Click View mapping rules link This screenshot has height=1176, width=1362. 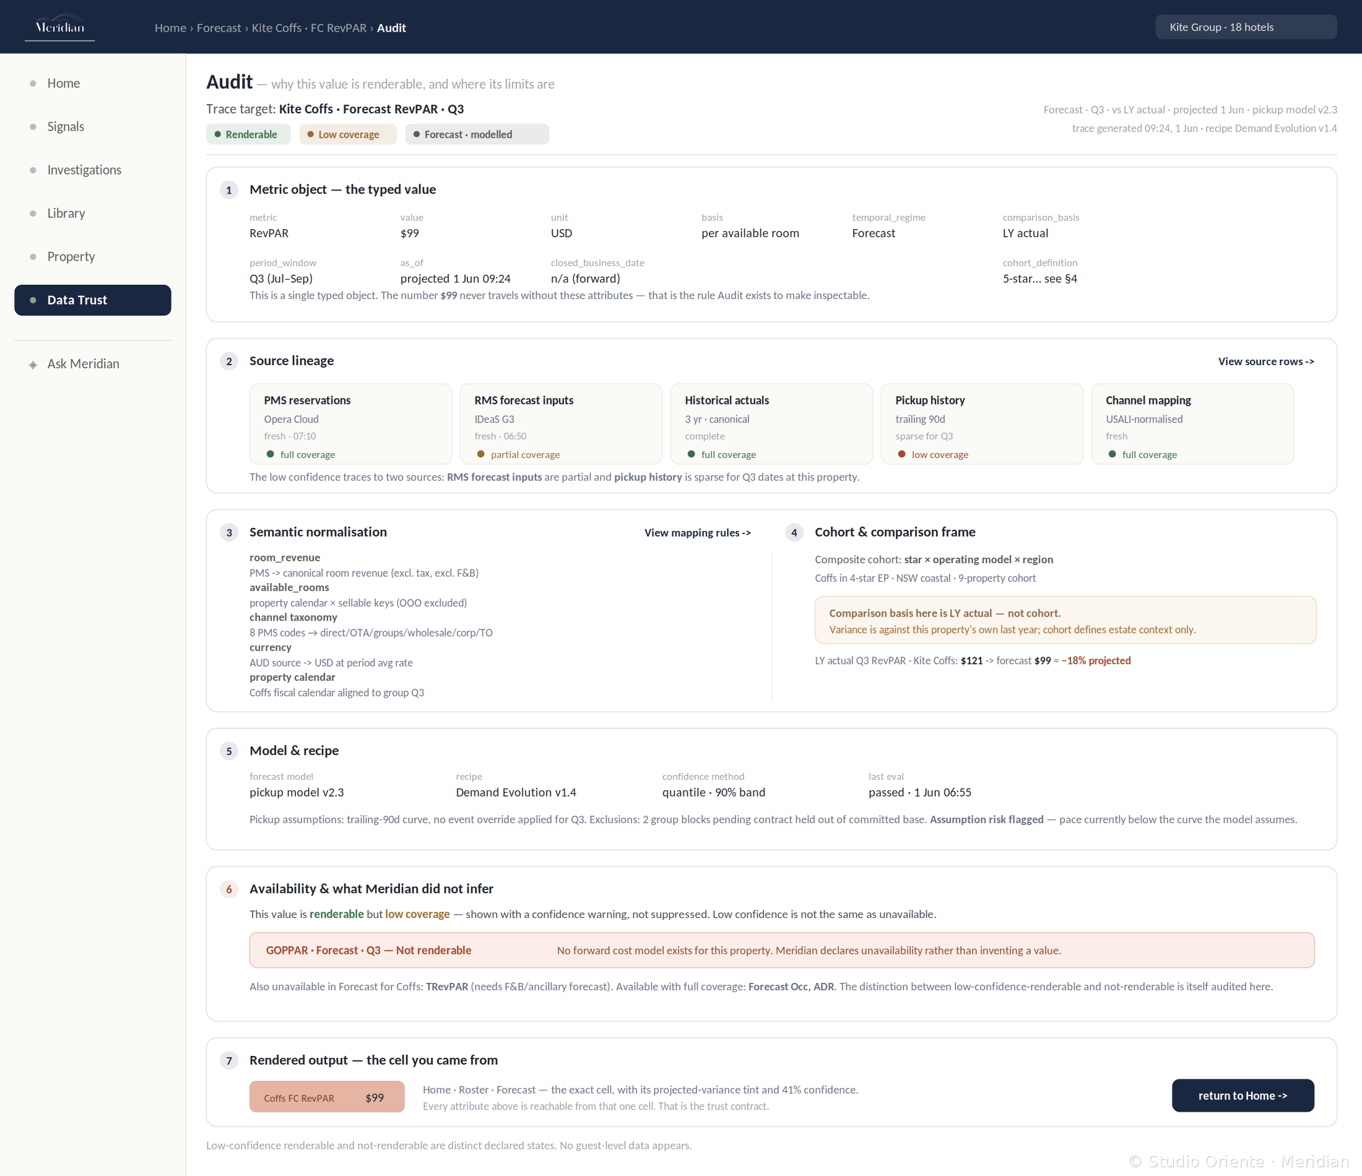(x=698, y=533)
